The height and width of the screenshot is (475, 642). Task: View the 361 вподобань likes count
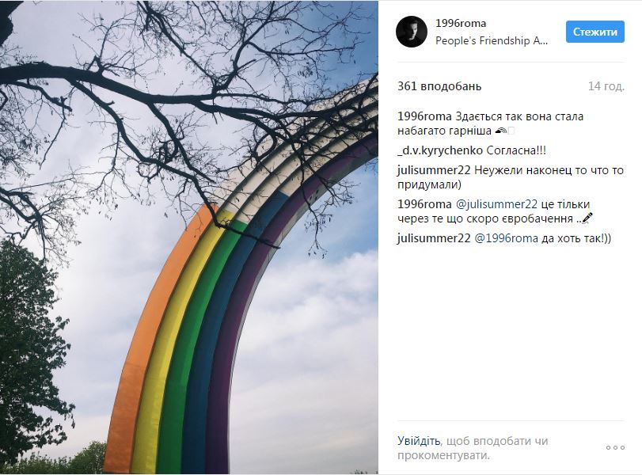coord(439,86)
